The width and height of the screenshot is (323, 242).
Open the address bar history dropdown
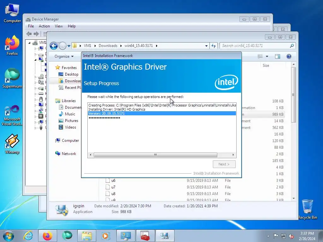click(206, 46)
